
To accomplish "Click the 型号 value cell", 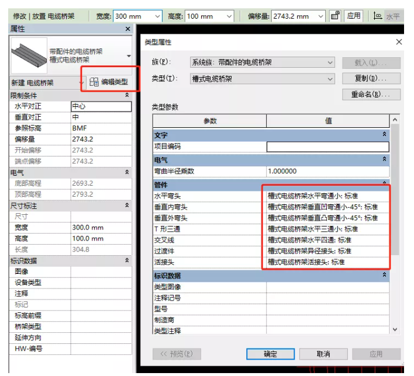I will tap(327, 309).
